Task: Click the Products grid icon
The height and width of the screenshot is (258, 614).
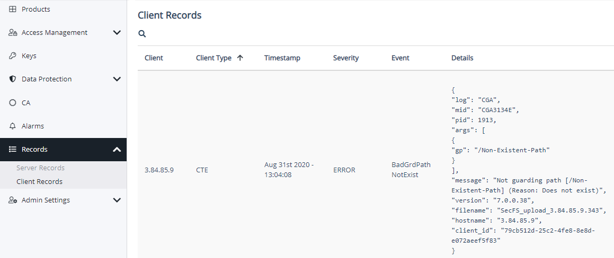Action: [13, 10]
